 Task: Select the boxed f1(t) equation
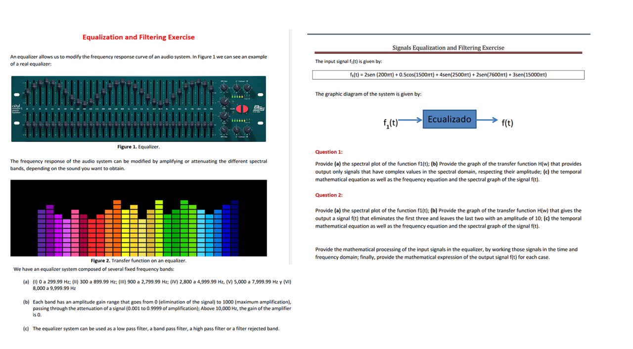pyautogui.click(x=448, y=75)
